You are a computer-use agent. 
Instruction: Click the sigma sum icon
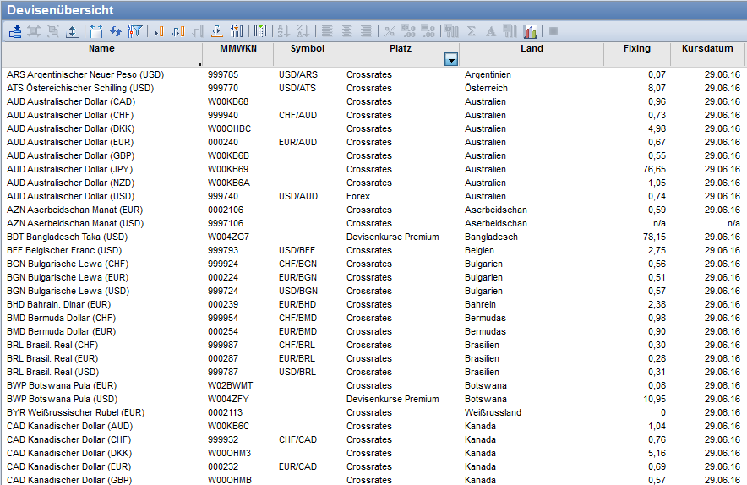coord(472,31)
